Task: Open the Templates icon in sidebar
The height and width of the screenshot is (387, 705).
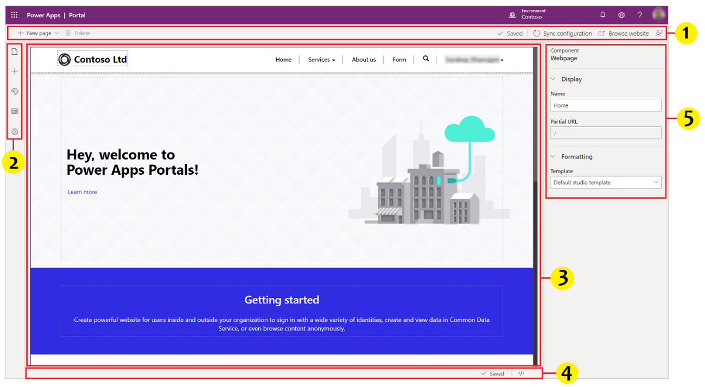Action: pos(15,111)
